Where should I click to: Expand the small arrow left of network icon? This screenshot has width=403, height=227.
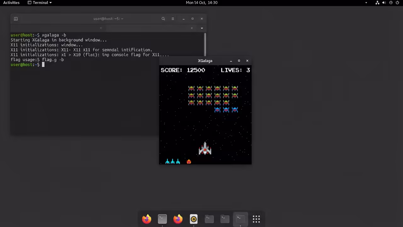pyautogui.click(x=366, y=3)
